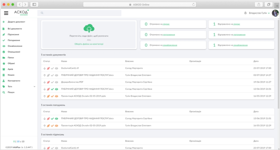
Task: Click the plus icon for Додати документ
Action: [4, 22]
